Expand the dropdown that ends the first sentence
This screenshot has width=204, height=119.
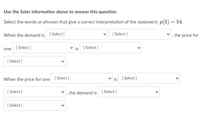point(35,61)
